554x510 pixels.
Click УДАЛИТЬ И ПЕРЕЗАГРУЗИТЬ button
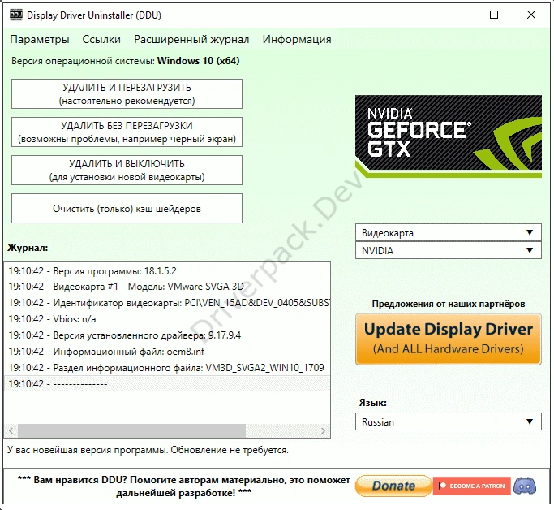(x=127, y=93)
